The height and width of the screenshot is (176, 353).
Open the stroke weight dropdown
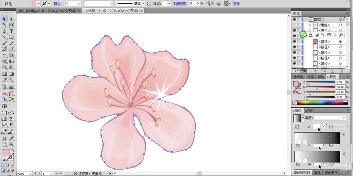click(x=79, y=4)
